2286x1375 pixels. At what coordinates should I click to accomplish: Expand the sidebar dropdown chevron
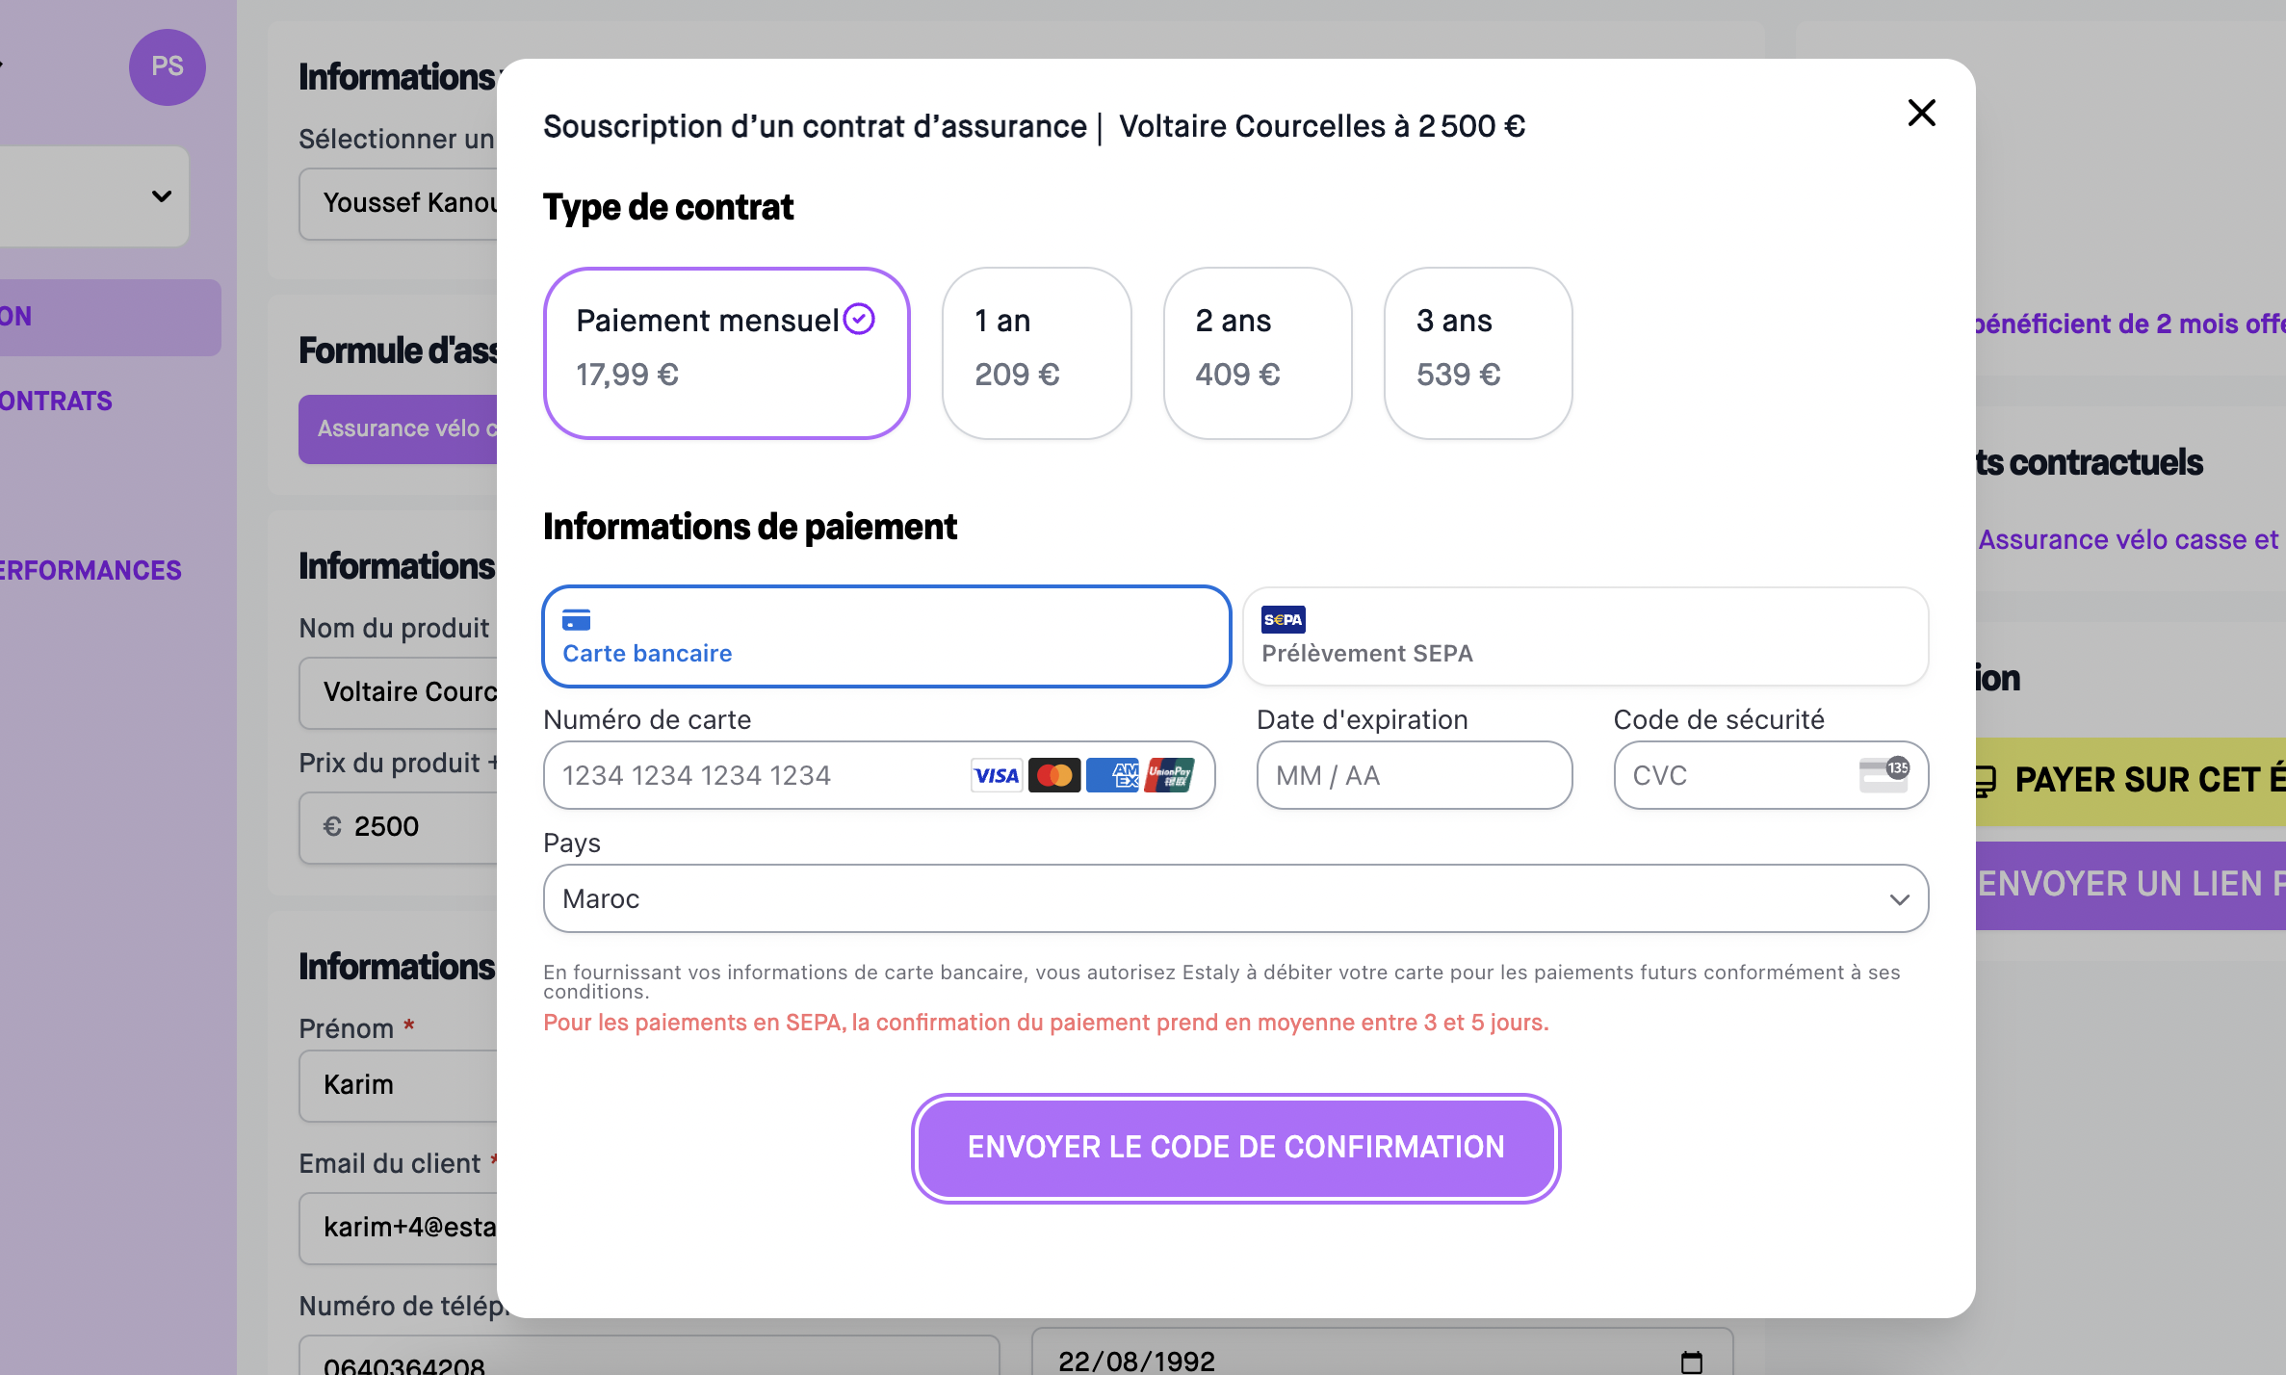click(x=162, y=196)
